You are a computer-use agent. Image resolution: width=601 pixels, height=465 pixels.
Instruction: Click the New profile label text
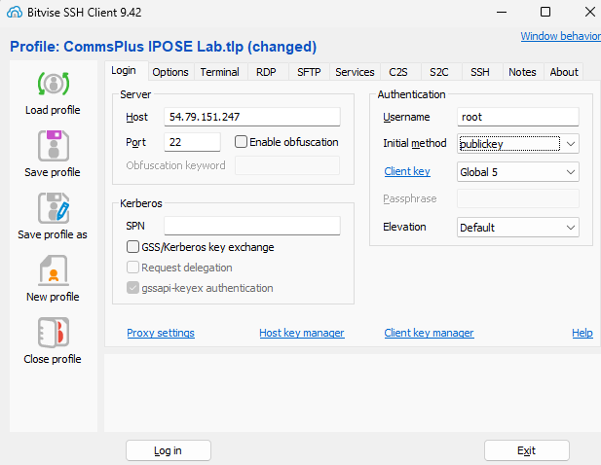tap(53, 297)
